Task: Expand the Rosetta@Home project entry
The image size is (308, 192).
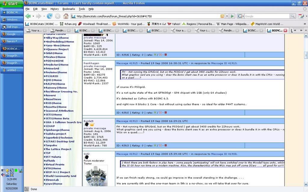Action: 56,107
